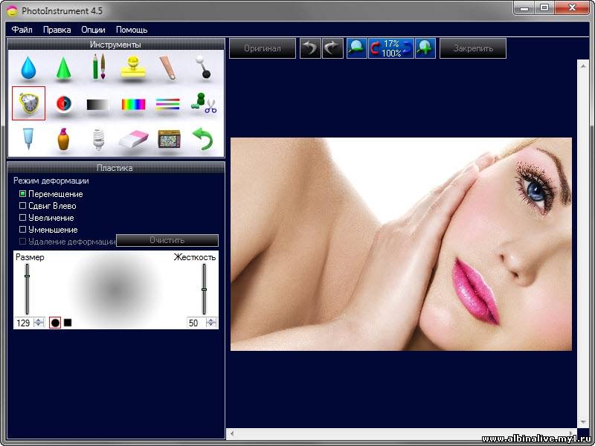Viewport: 595px width, 446px height.
Task: Open the Помощь menu
Action: (132, 30)
